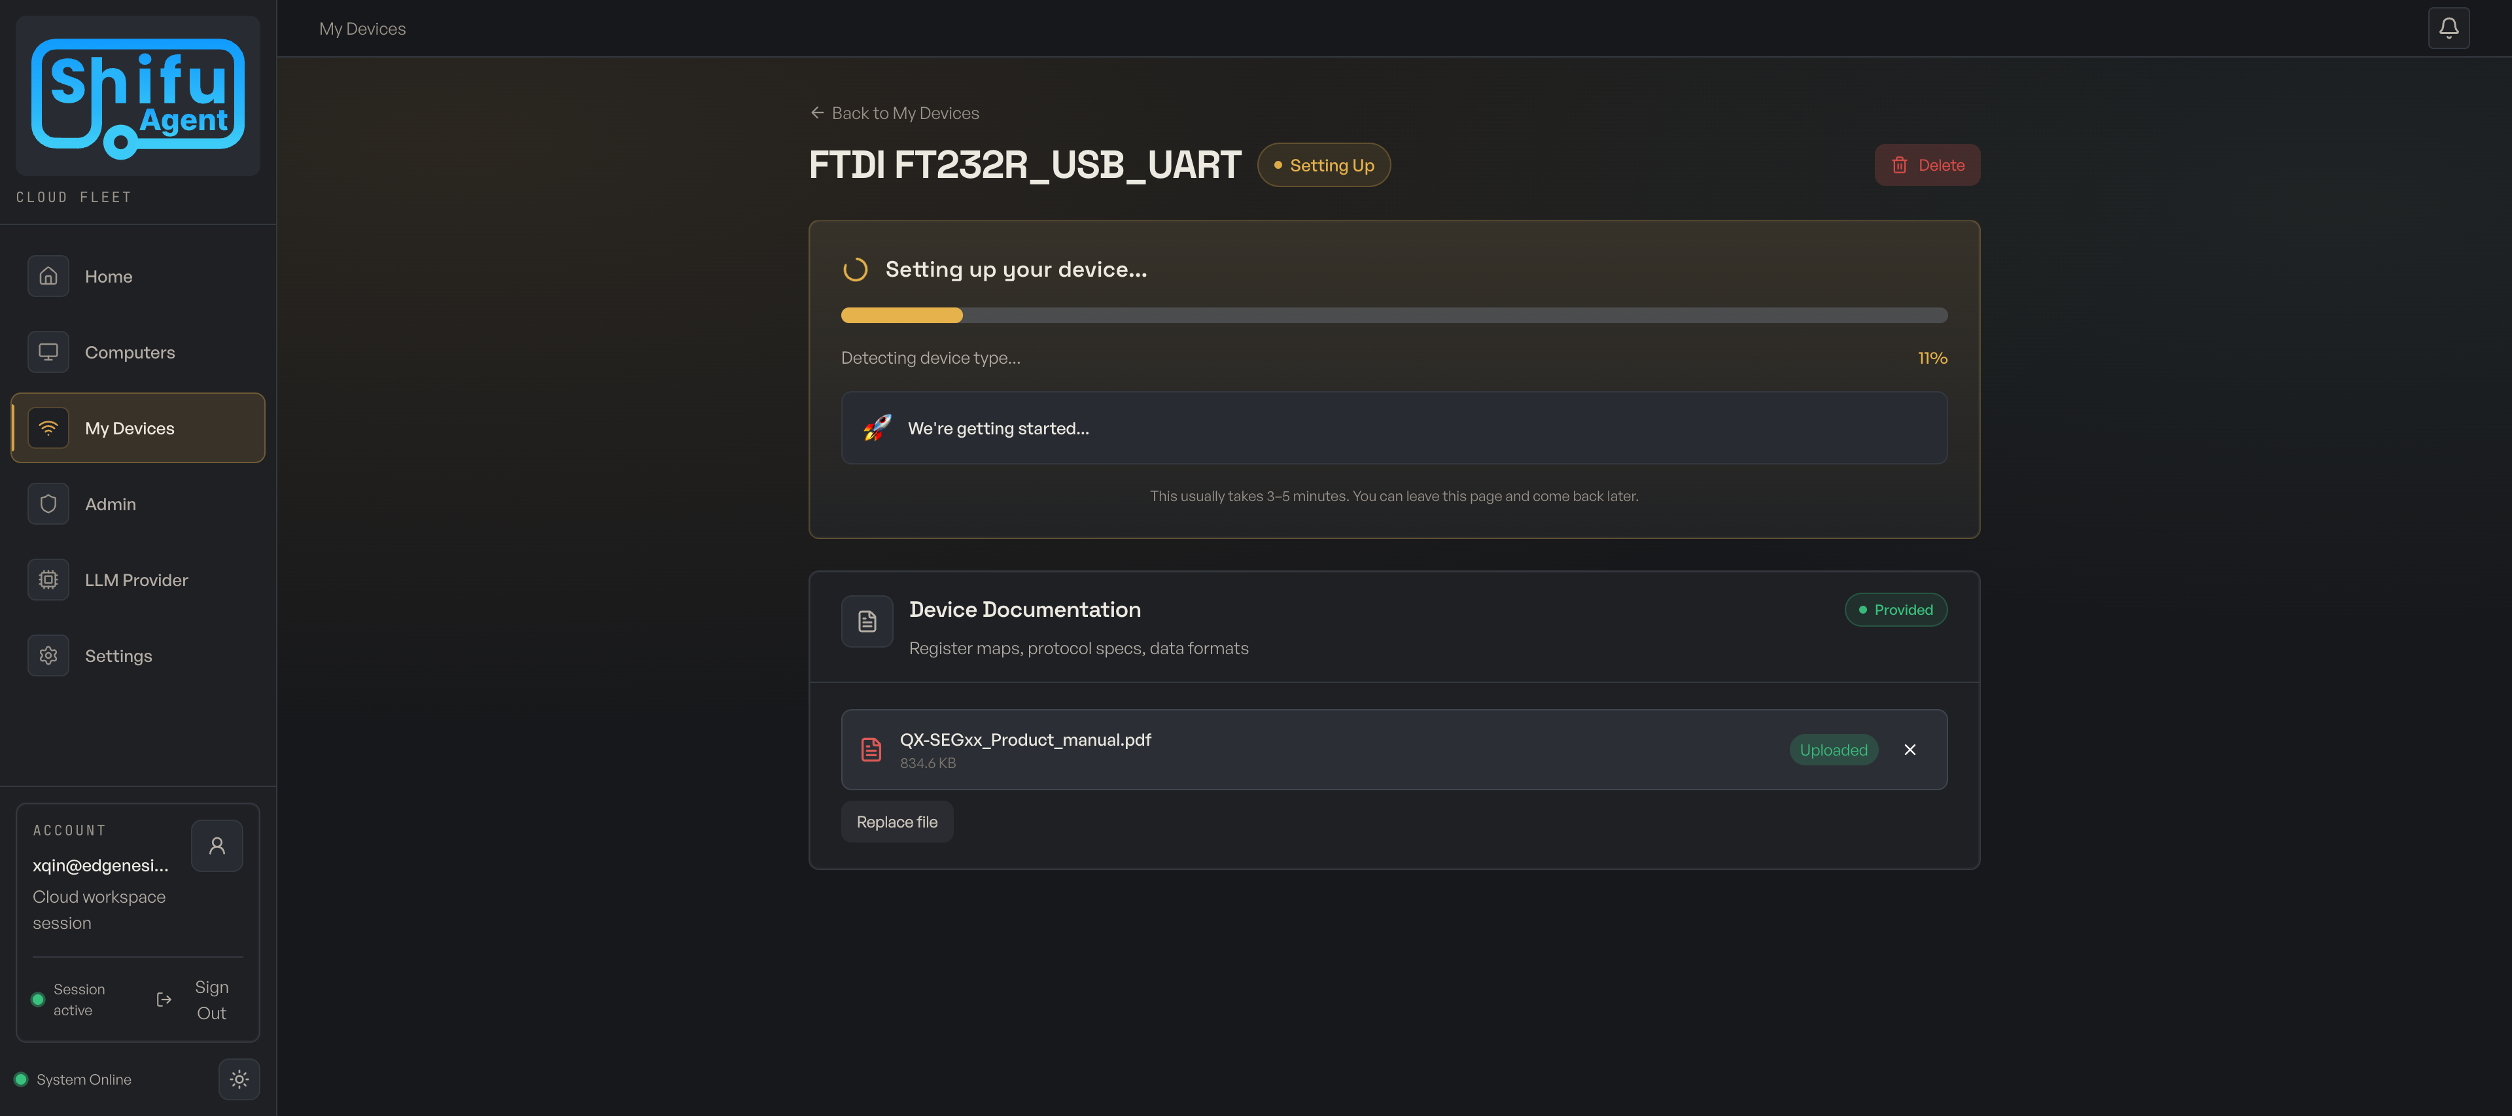Open the Home sidebar icon
Image resolution: width=2512 pixels, height=1116 pixels.
(48, 276)
